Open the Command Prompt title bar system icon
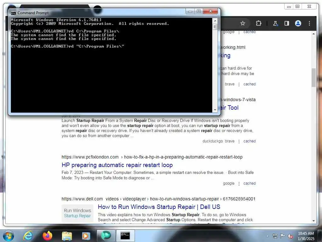Screen dimensions: 322x242 click(x=13, y=13)
